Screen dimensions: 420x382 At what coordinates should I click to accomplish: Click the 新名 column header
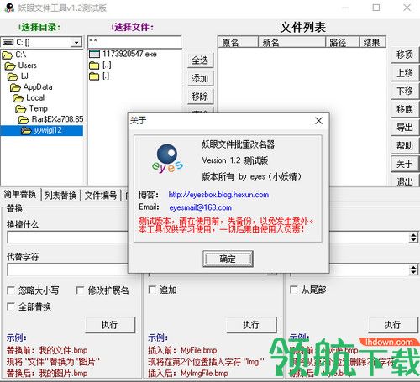[291, 42]
